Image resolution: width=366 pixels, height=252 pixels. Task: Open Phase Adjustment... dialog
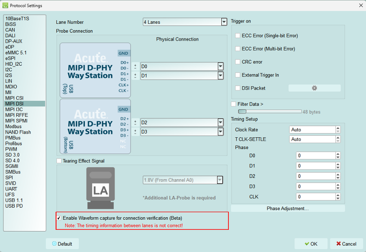pyautogui.click(x=288, y=208)
